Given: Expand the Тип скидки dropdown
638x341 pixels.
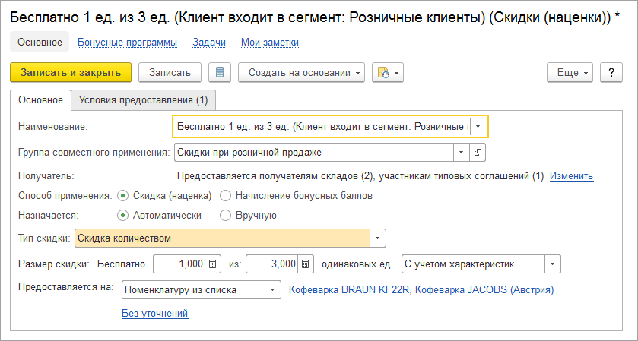Looking at the screenshot, I should click(379, 238).
